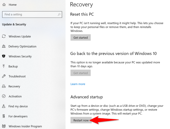Click the Find my device icon
Image resolution: width=170 pixels, height=129 pixels.
[x=4, y=106]
